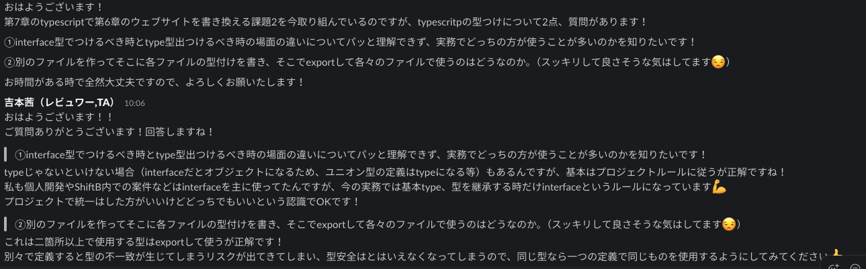This screenshot has height=269, width=866.
Task: Click the line starting 私も個人開発やShiftB内
Action: 356,187
